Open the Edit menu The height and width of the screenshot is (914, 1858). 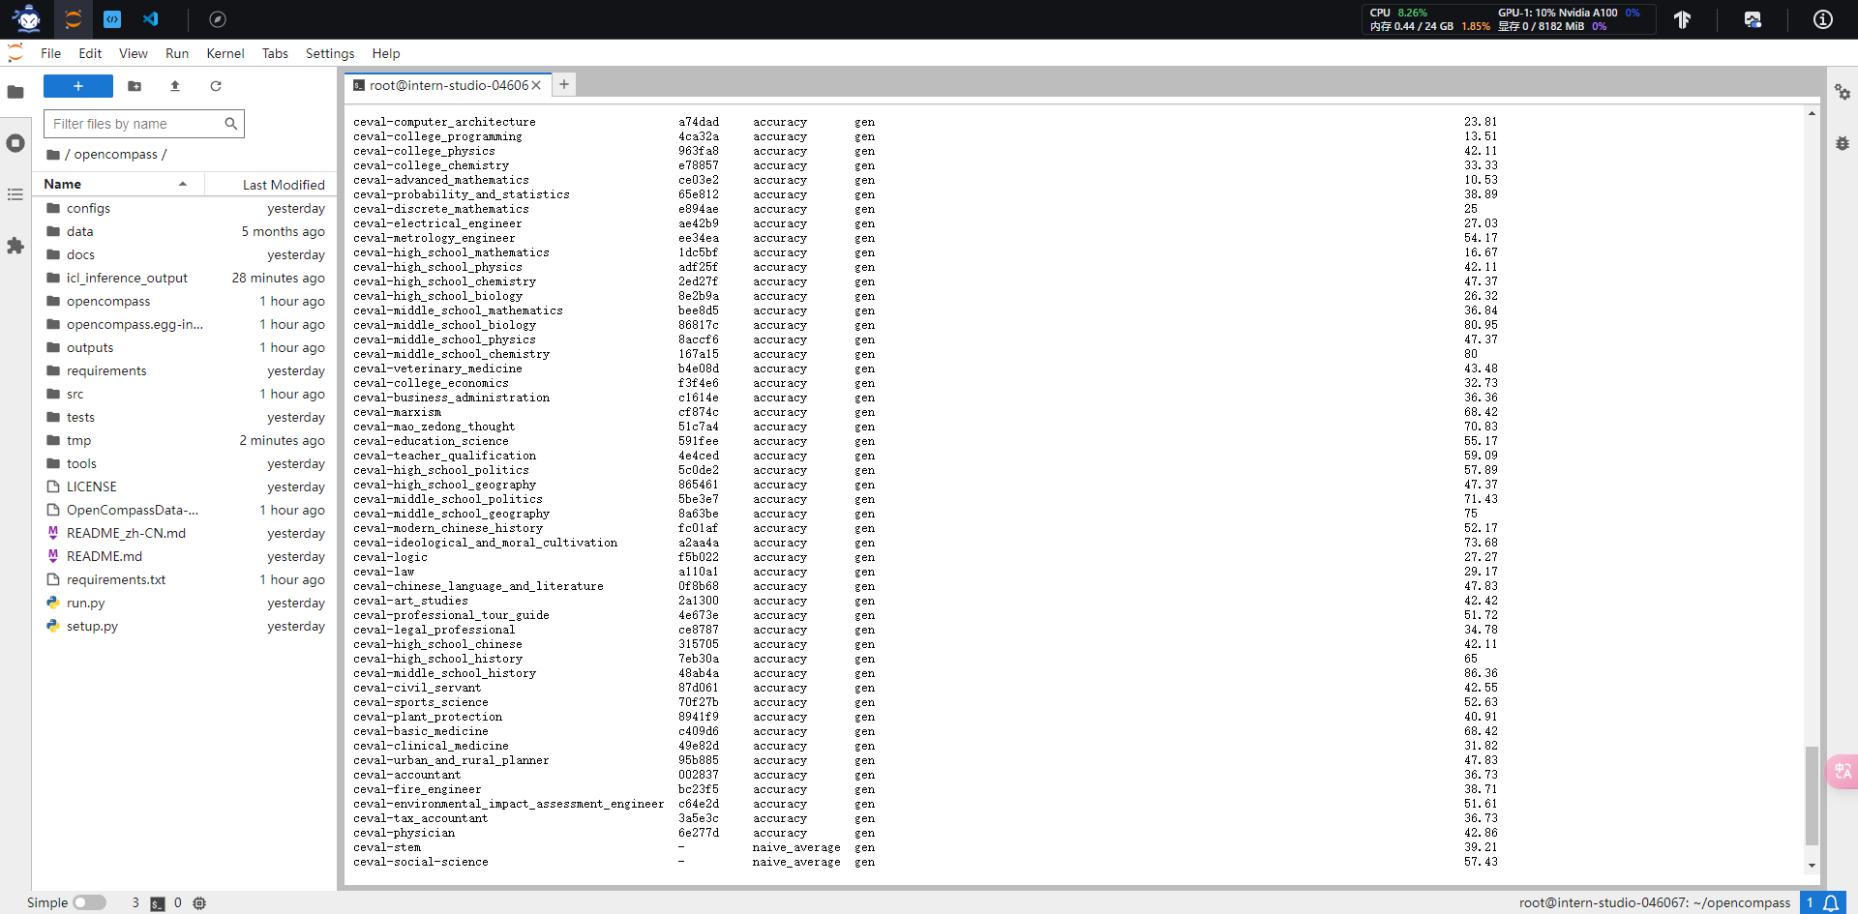point(90,53)
